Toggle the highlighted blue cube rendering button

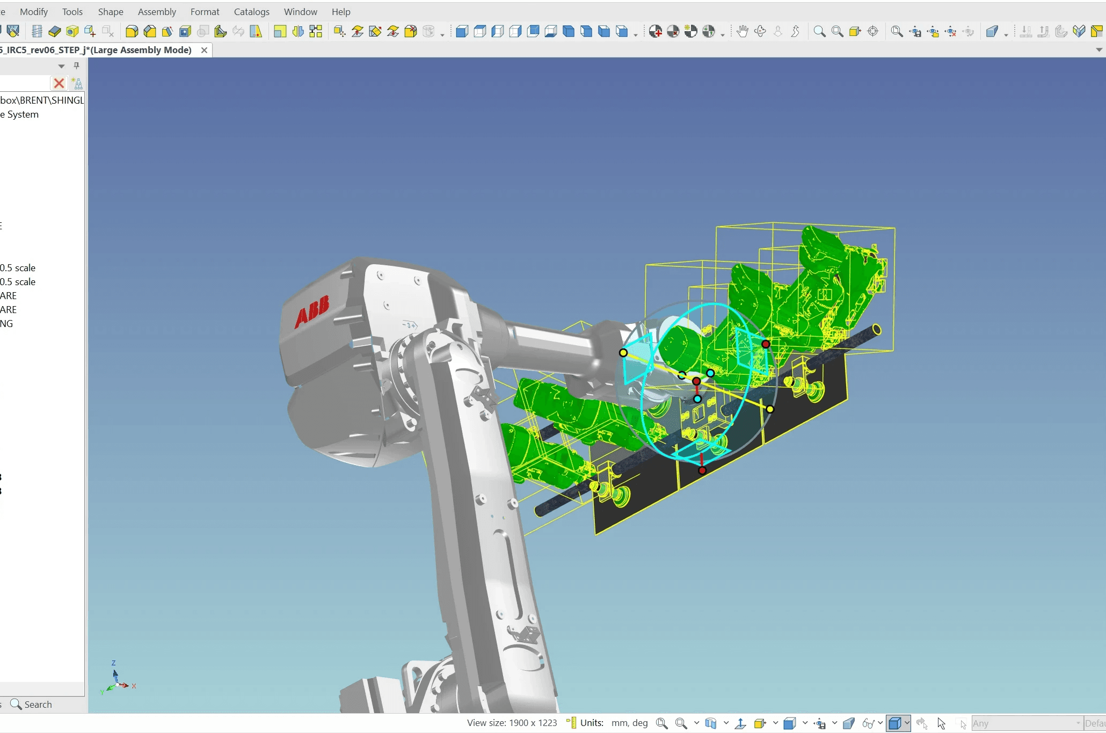(x=894, y=723)
